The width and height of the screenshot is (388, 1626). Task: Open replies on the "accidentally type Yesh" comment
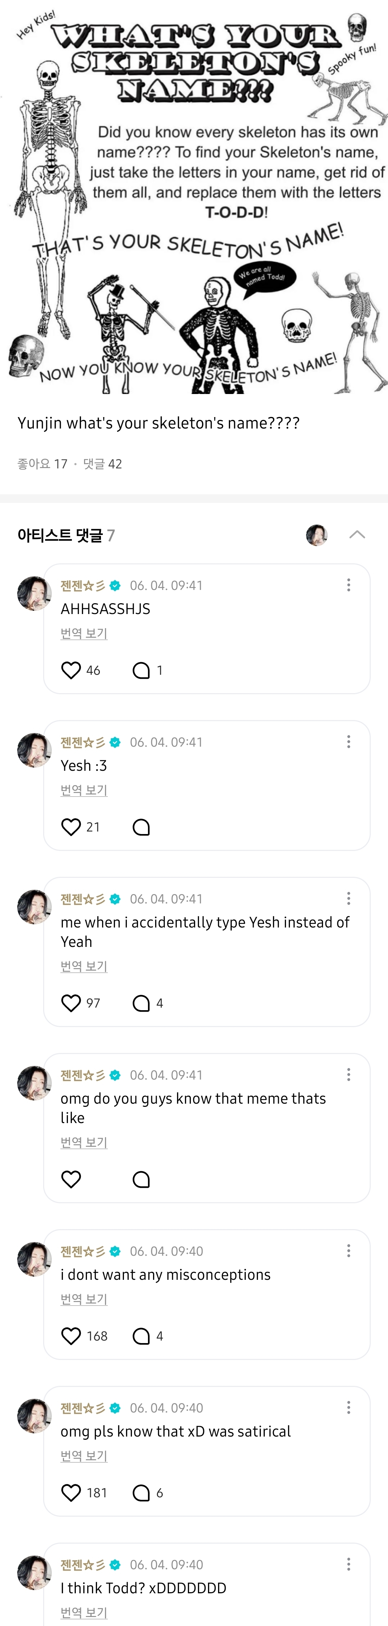point(141,1002)
